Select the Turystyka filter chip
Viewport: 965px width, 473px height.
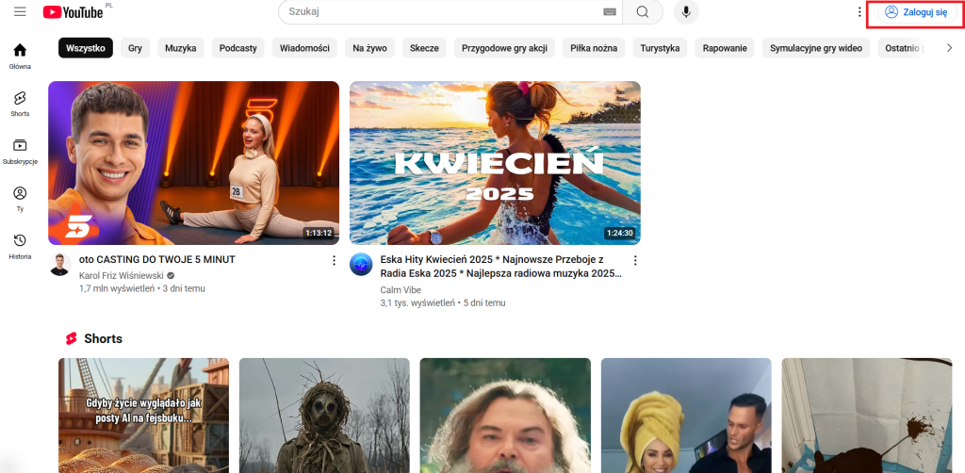pos(660,48)
